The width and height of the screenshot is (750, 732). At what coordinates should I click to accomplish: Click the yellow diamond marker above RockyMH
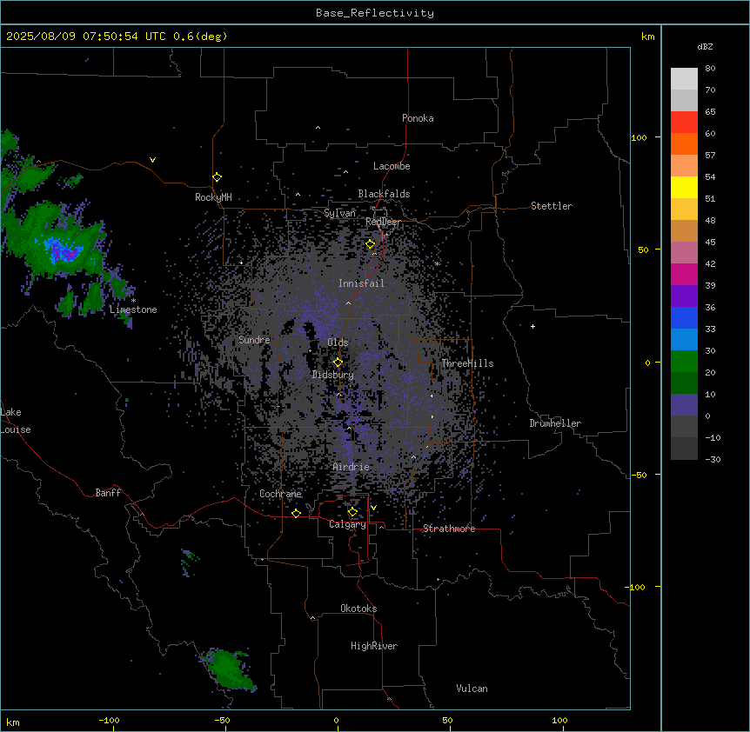click(217, 177)
